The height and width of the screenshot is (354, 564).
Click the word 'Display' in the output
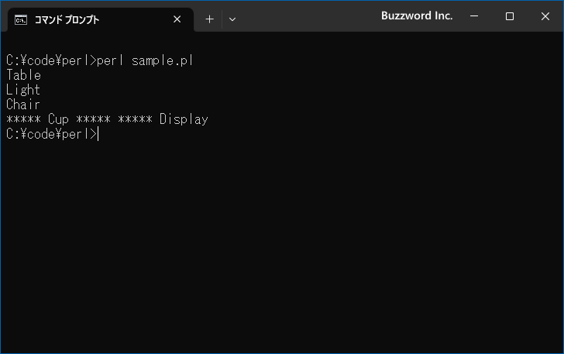[184, 119]
